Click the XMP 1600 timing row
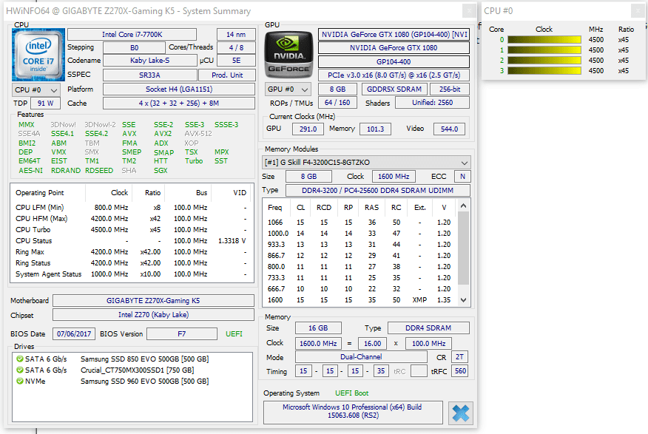This screenshot has height=434, width=648. pos(360,300)
